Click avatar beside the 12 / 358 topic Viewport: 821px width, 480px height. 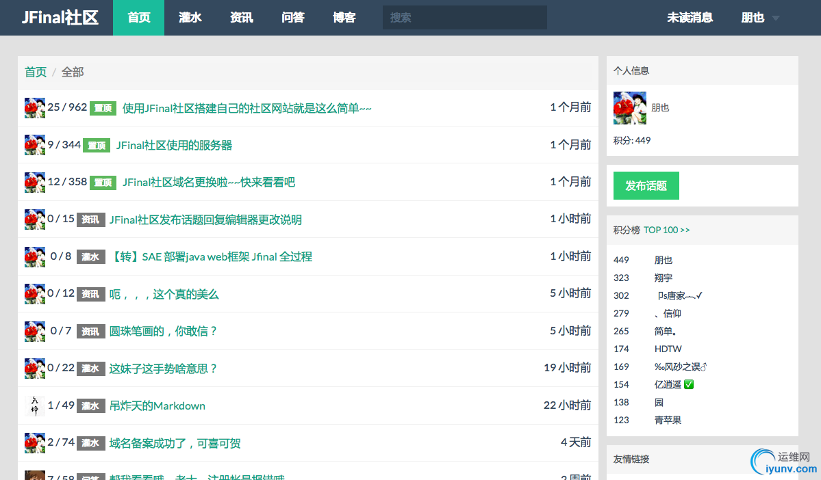(x=34, y=182)
